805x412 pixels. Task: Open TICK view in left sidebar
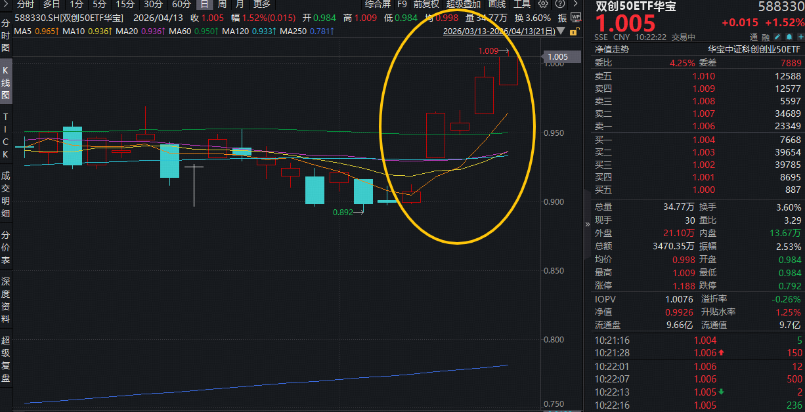[x=5, y=135]
